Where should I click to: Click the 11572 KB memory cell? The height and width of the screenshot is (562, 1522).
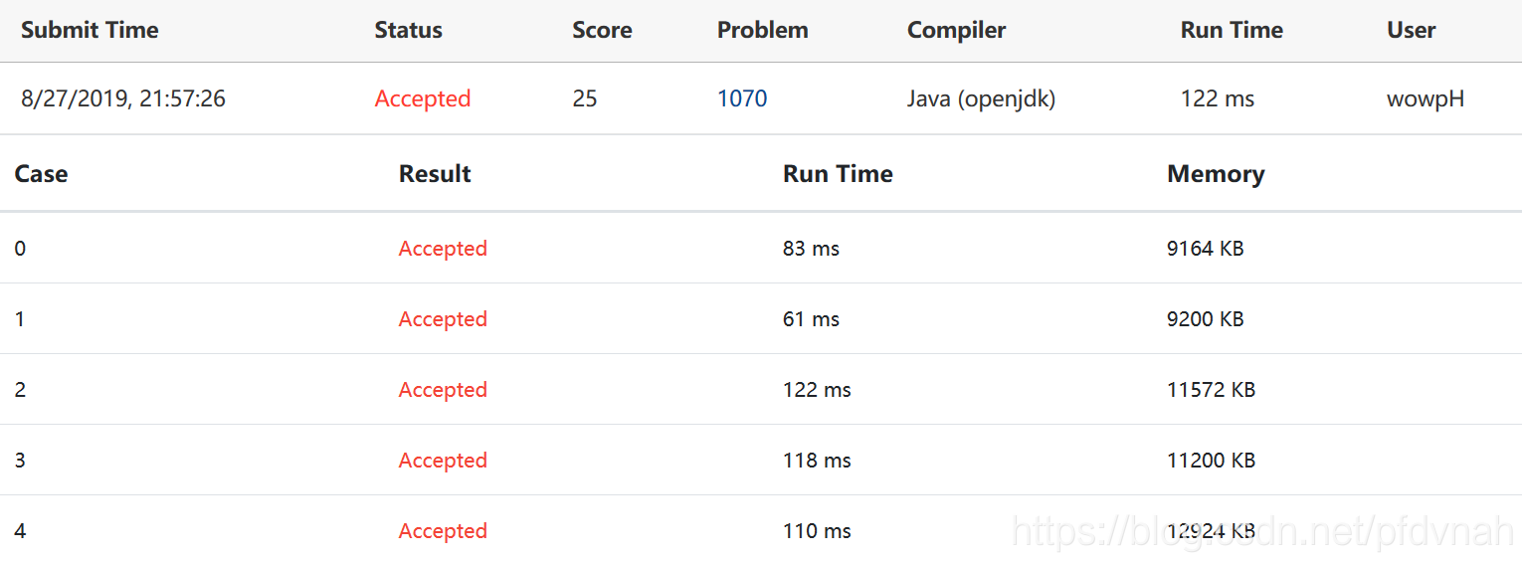tap(1211, 390)
